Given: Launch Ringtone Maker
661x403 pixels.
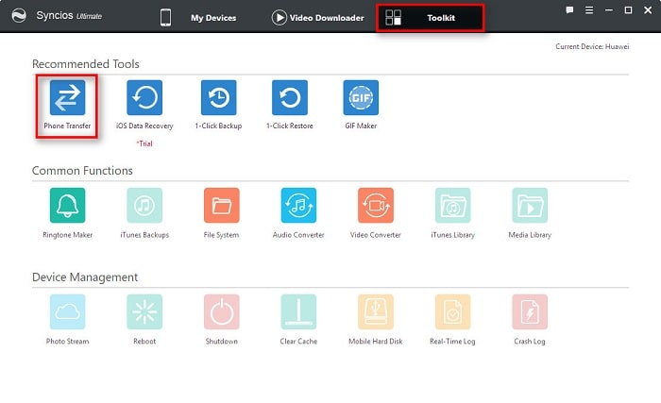Looking at the screenshot, I should [x=67, y=206].
